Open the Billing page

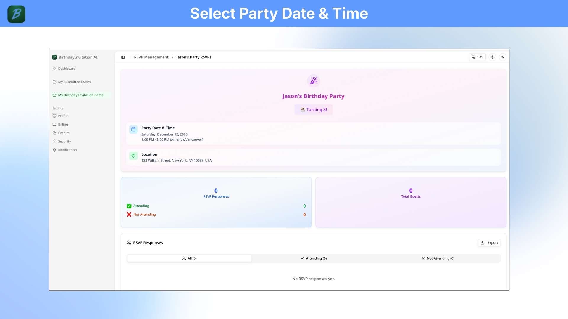pyautogui.click(x=63, y=124)
